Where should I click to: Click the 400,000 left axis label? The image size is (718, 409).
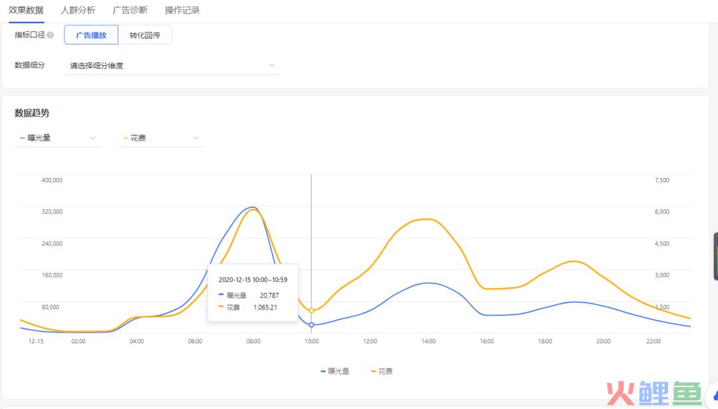tap(52, 180)
